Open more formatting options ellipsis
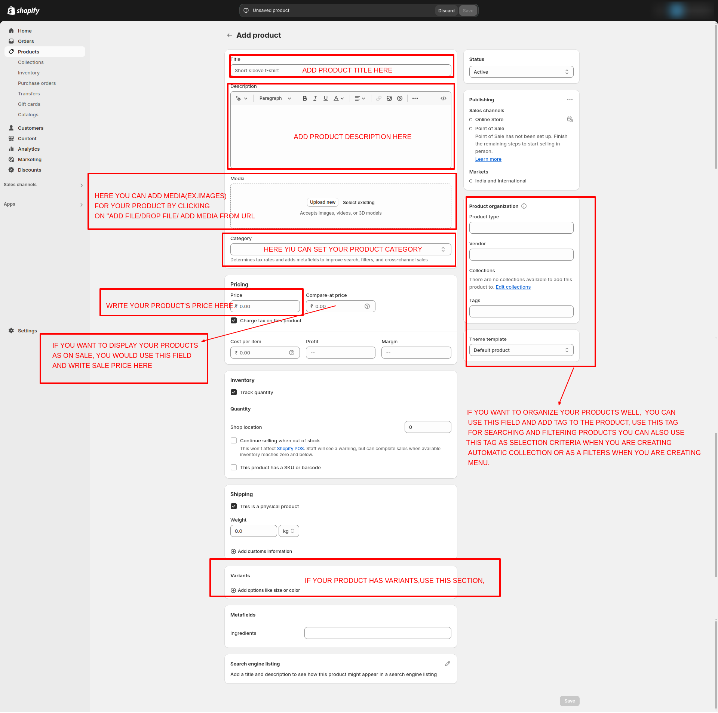This screenshot has width=718, height=713. pos(415,98)
